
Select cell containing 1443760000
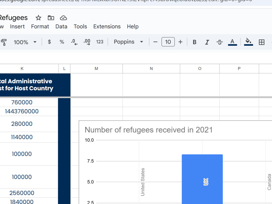[x=29, y=111]
